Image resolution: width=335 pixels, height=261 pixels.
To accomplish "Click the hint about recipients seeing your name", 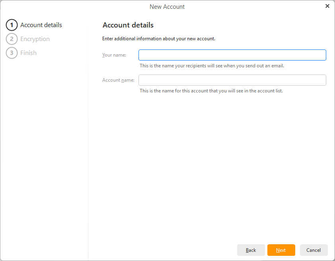I will click(212, 66).
